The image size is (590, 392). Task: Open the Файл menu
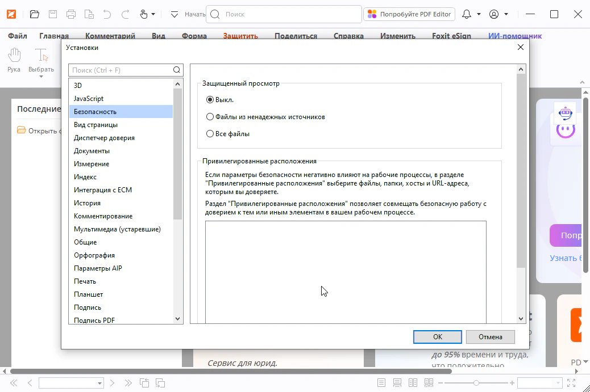tap(18, 36)
